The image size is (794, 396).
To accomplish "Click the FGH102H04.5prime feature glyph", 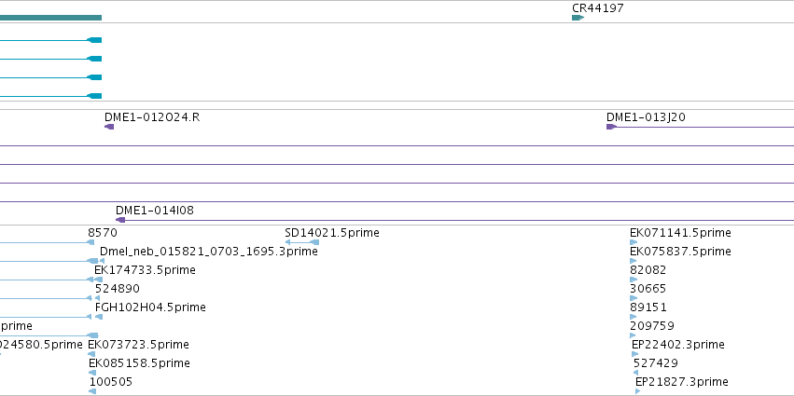I will click(x=99, y=317).
